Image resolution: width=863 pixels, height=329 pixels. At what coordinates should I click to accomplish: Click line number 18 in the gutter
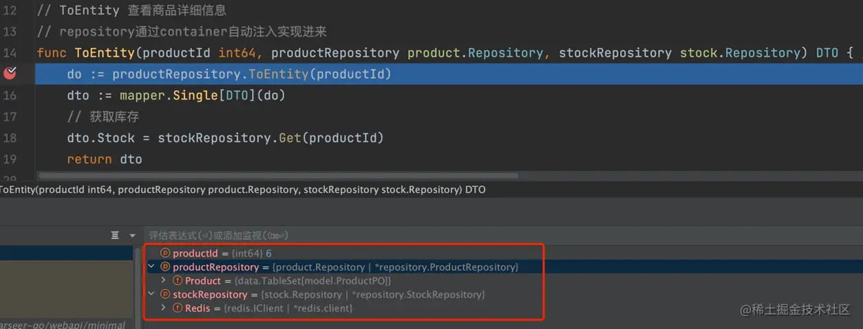(10, 138)
